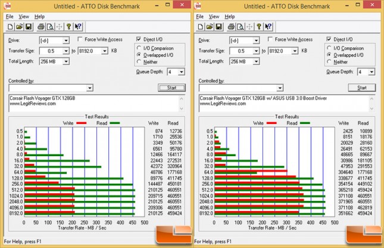The width and height of the screenshot is (384, 248).
Task: Open File menu in right window
Action: (x=200, y=17)
